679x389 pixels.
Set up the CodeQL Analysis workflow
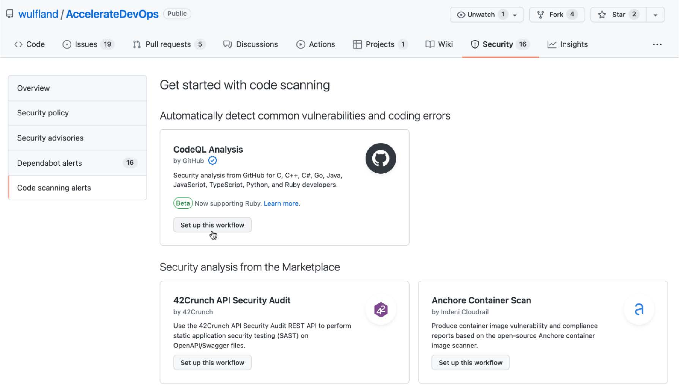pos(212,225)
